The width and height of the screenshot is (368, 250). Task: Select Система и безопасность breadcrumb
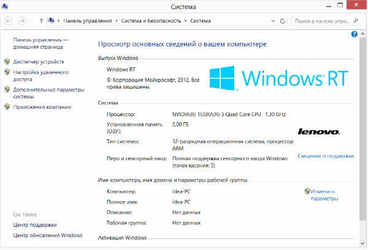(151, 21)
